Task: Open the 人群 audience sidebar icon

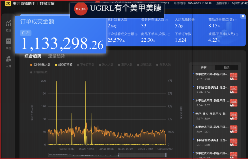Action: (x=8, y=61)
